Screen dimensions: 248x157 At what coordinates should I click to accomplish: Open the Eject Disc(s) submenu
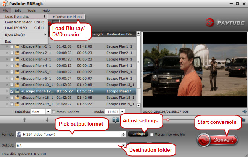coord(24,35)
